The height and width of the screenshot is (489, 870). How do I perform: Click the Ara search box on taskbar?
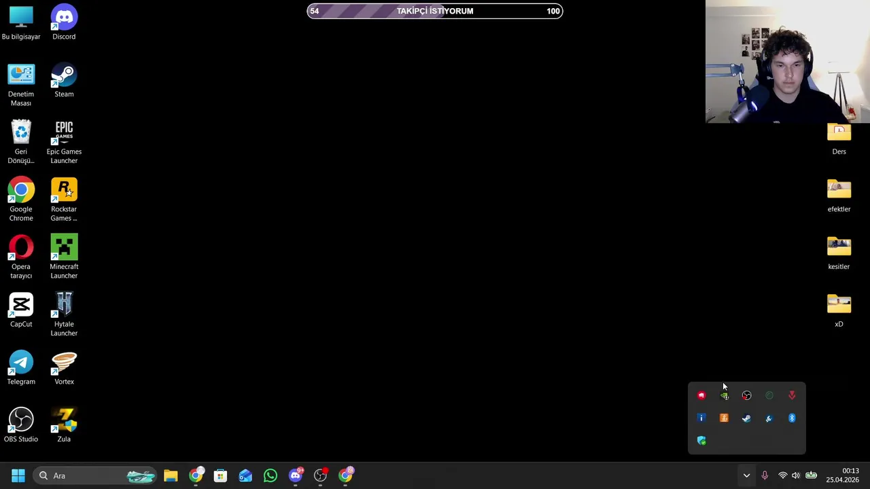click(x=95, y=475)
